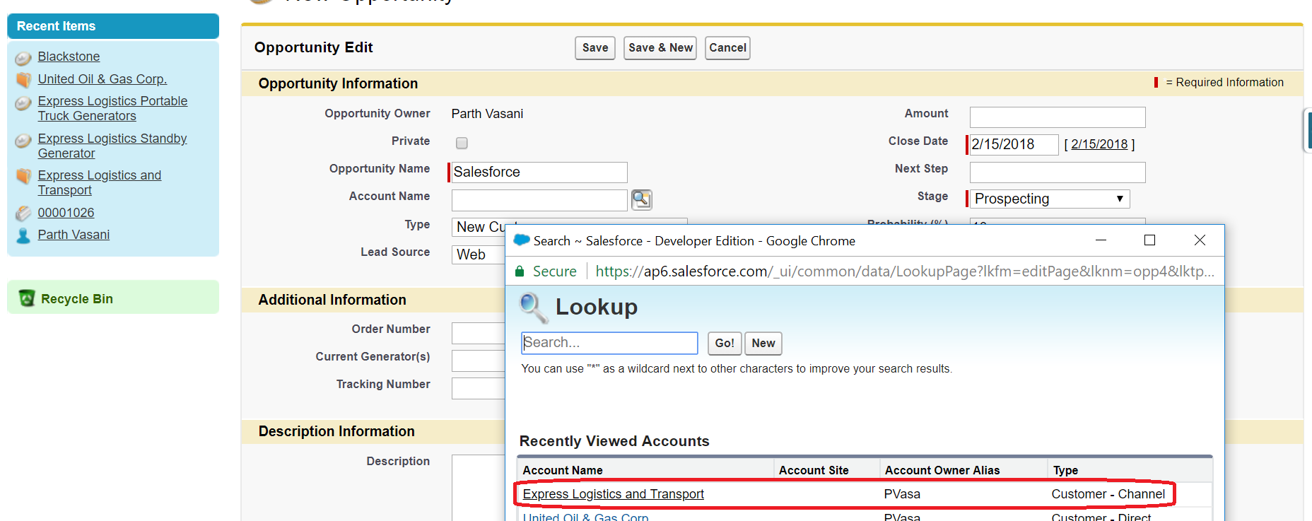The image size is (1312, 521).
Task: Click the Parth Vasani user icon
Action: (23, 235)
